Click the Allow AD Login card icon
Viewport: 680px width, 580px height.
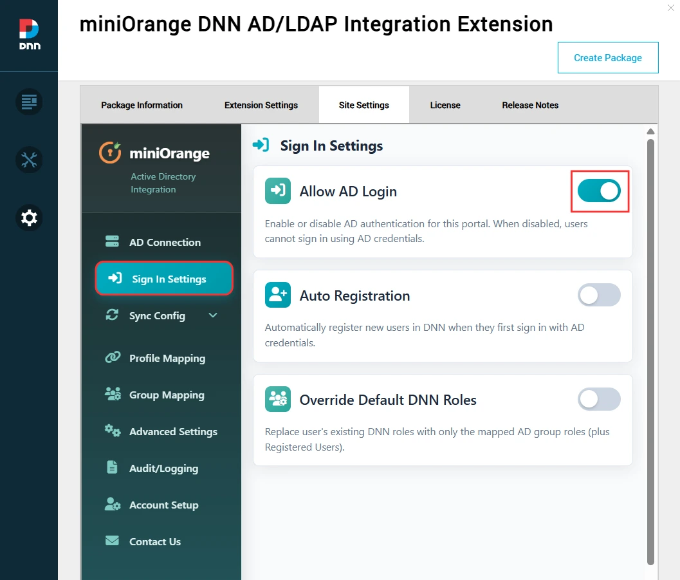pos(278,191)
